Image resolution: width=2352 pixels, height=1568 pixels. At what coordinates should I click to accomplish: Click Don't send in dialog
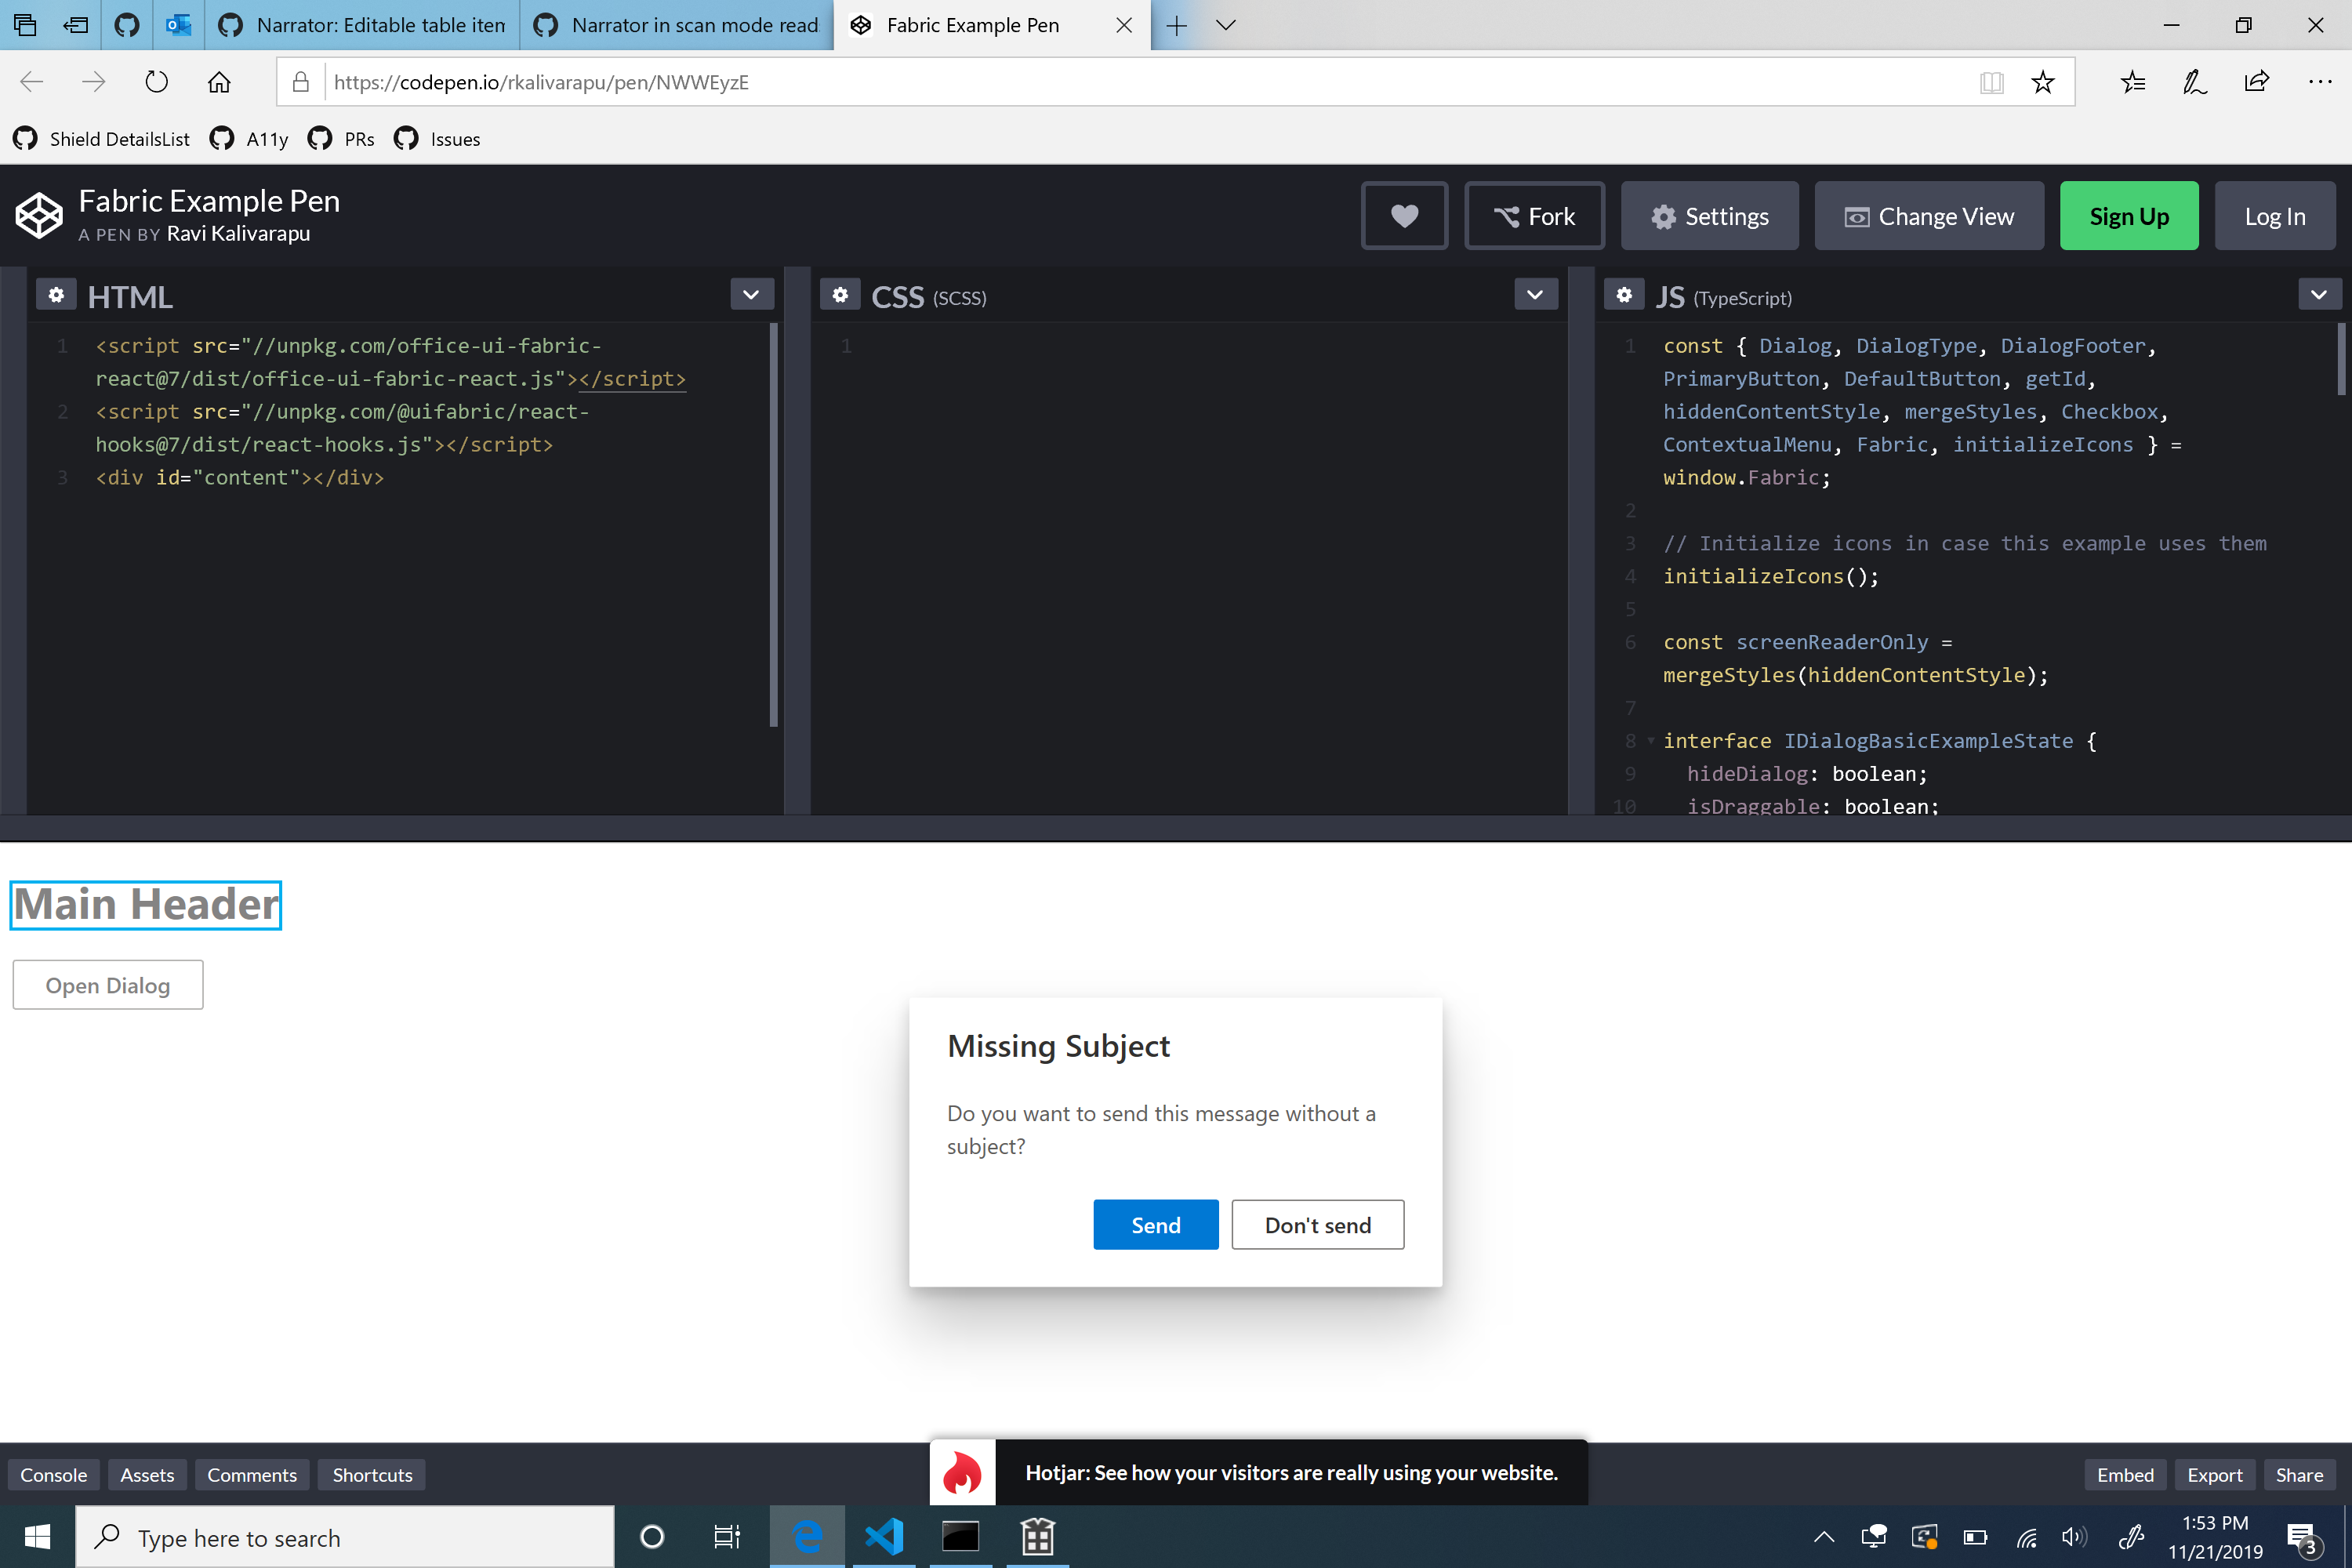(x=1318, y=1225)
